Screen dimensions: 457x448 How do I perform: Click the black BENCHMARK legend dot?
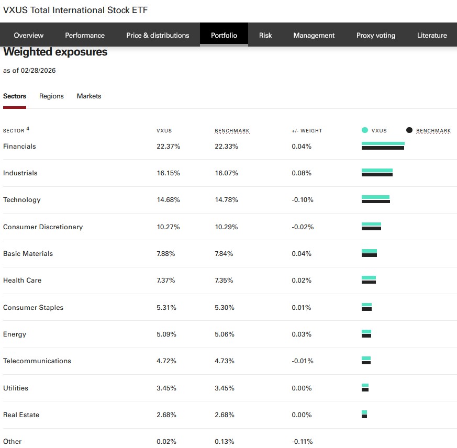coord(409,130)
